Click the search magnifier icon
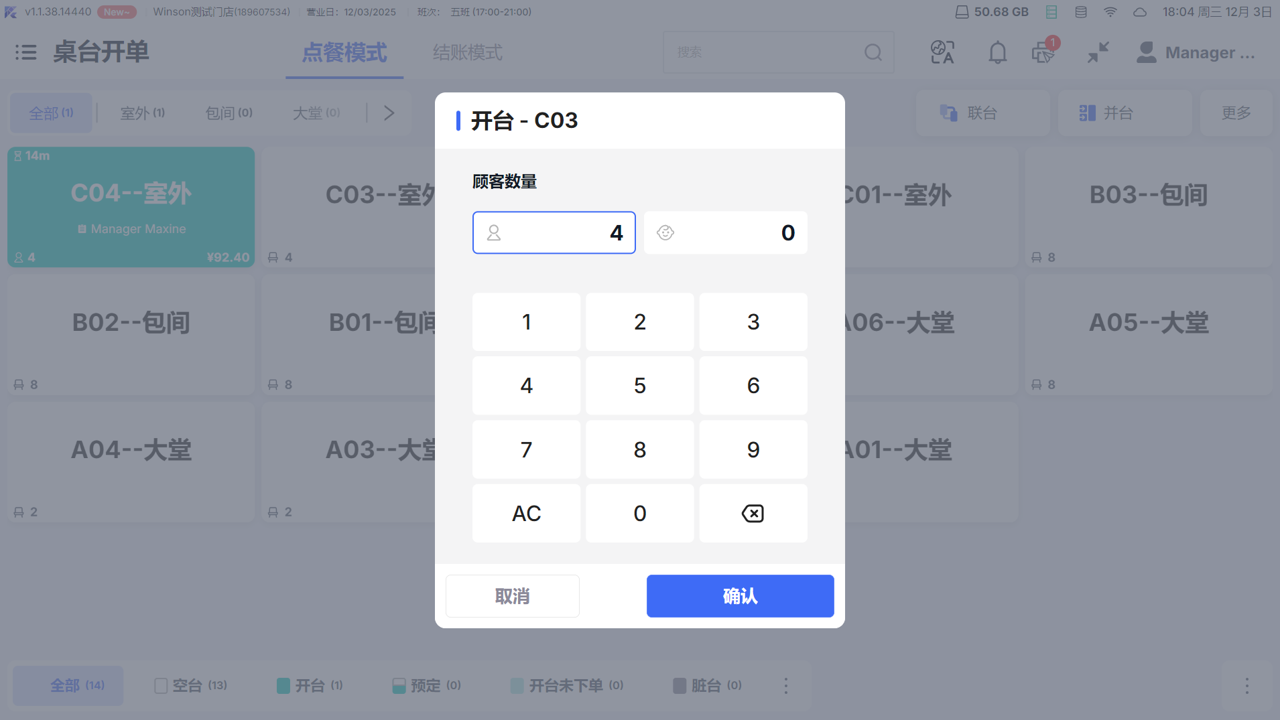 pyautogui.click(x=873, y=52)
